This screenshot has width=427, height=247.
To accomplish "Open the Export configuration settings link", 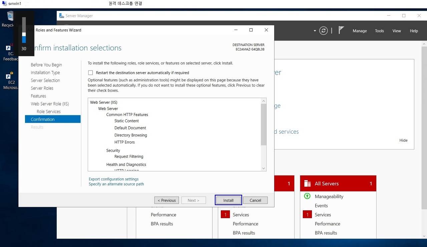I will pyautogui.click(x=114, y=179).
